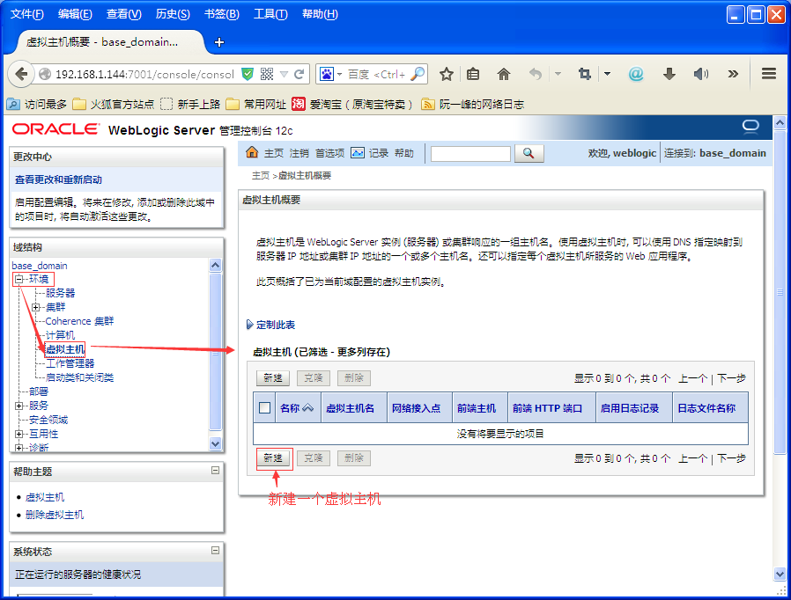Open the 历史(S) menu
791x600 pixels.
[x=173, y=14]
